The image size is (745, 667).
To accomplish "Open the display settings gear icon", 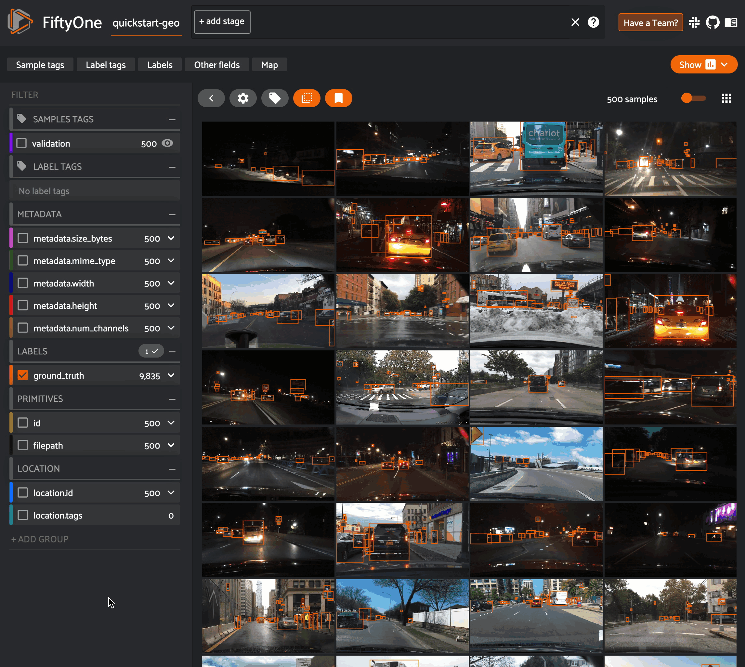I will (x=243, y=98).
